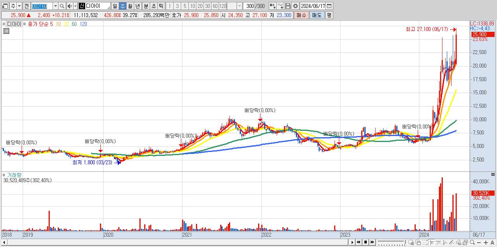Fast forward chart replay
This screenshot has height=247, width=497.
coord(372,242)
